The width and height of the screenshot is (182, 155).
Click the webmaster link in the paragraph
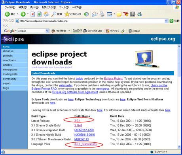pos(66,85)
